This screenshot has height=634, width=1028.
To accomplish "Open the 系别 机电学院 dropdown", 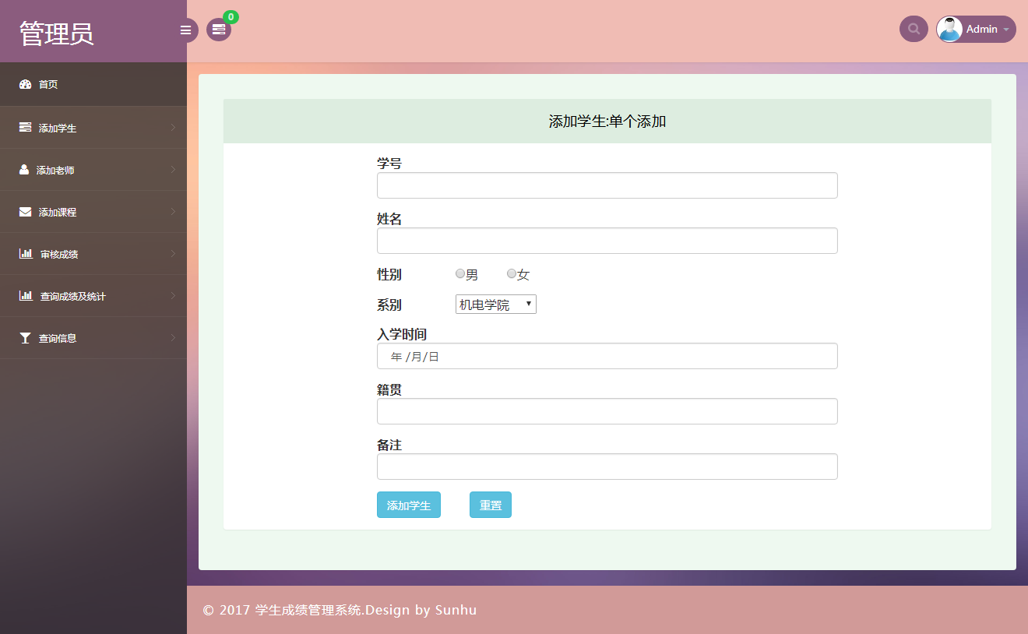I will 496,305.
